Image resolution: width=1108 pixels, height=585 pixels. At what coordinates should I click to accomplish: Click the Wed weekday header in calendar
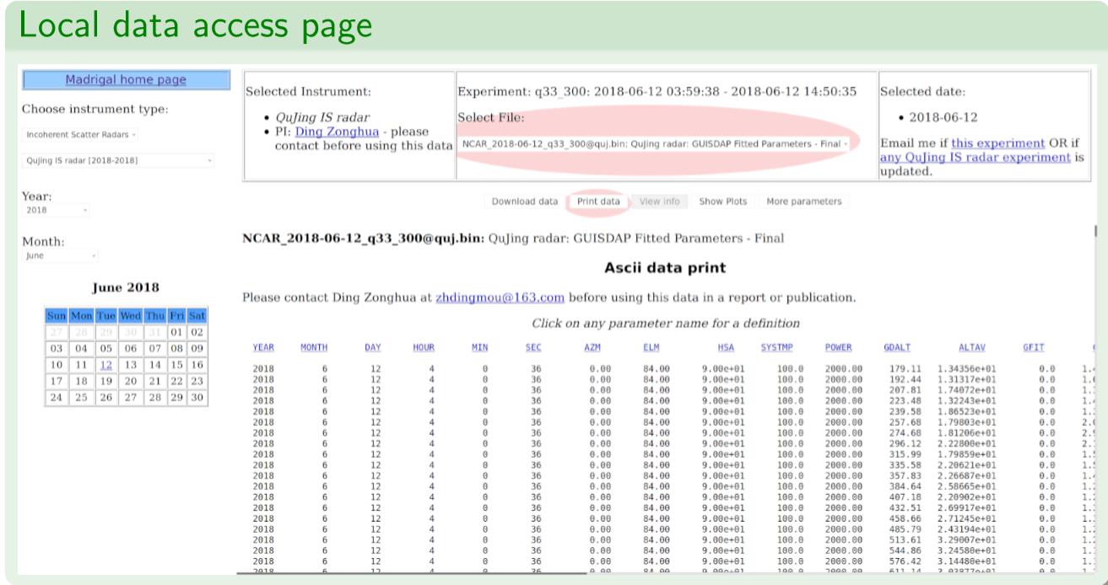click(130, 316)
